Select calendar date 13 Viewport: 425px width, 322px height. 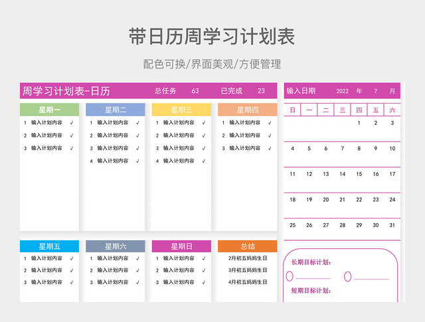point(326,174)
